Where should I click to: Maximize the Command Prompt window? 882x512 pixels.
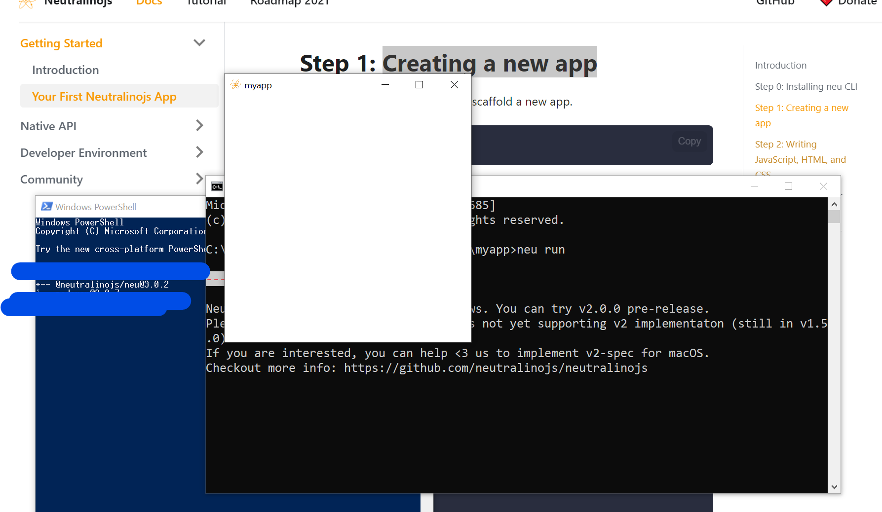[789, 186]
